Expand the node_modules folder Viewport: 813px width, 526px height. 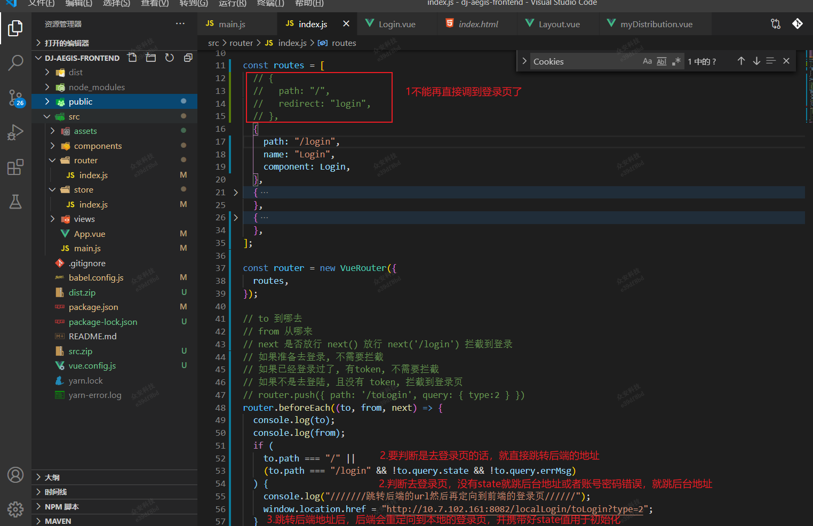[x=47, y=87]
